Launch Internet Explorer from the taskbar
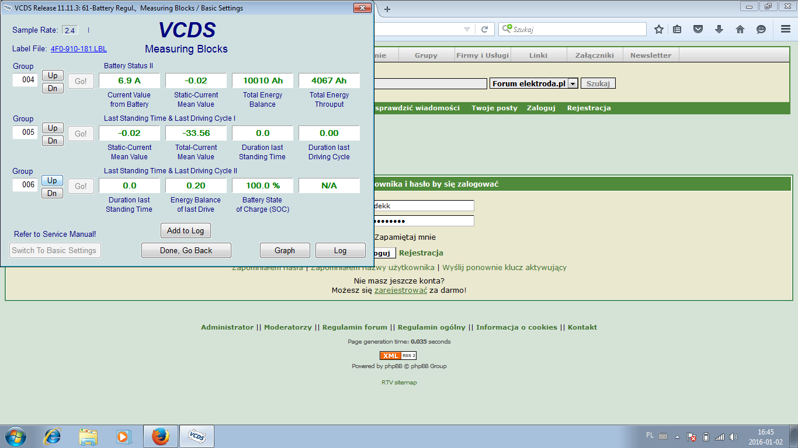The image size is (798, 448). click(53, 436)
